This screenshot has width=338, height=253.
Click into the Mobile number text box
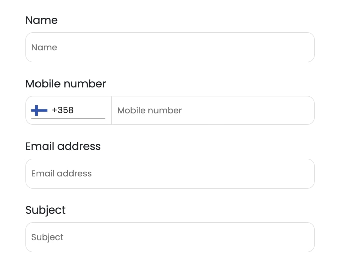pyautogui.click(x=213, y=110)
